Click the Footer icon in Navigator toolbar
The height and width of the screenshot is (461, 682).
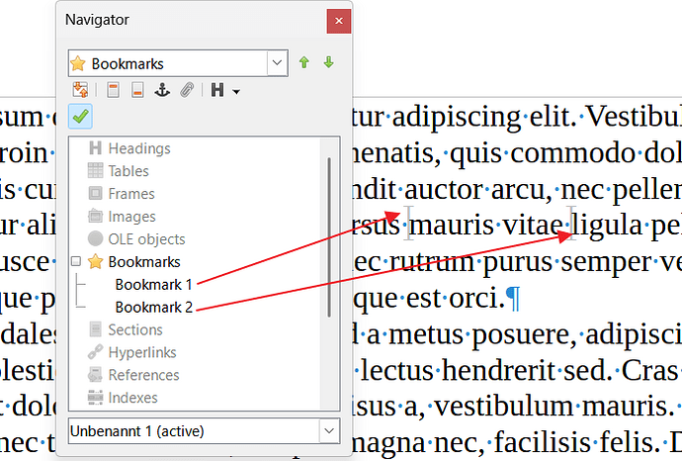tap(137, 90)
